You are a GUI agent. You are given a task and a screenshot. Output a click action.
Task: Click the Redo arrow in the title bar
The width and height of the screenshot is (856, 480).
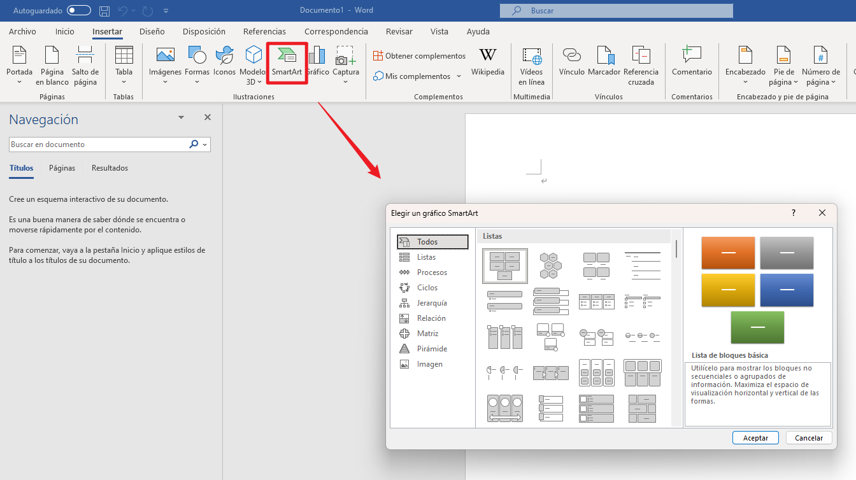click(x=148, y=10)
